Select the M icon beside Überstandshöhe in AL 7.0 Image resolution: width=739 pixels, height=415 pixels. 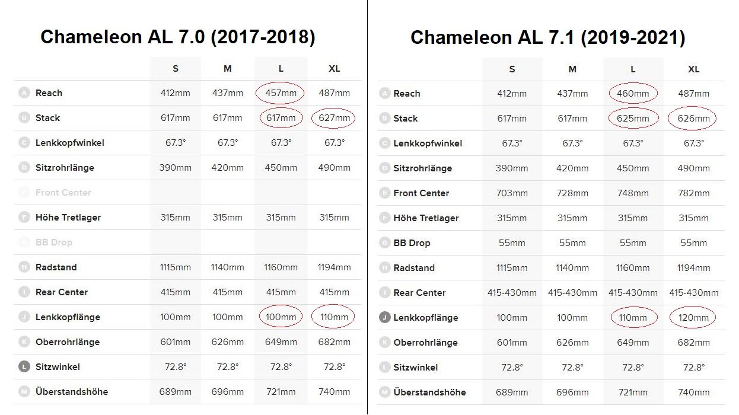click(24, 392)
